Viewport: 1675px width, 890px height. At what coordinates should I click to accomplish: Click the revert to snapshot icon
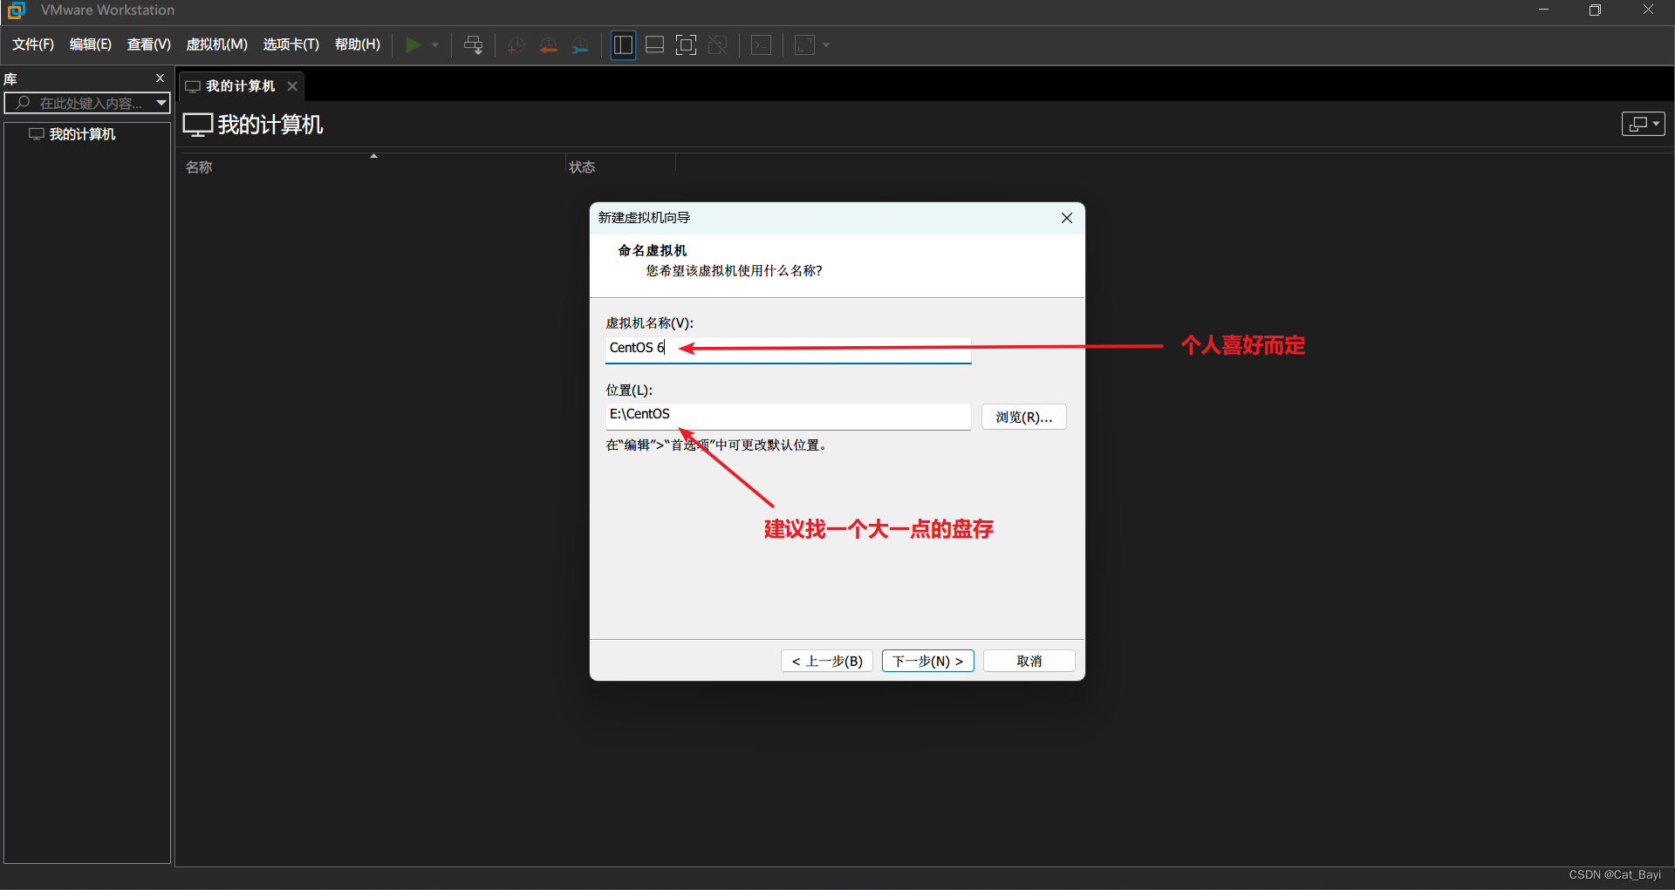[548, 45]
